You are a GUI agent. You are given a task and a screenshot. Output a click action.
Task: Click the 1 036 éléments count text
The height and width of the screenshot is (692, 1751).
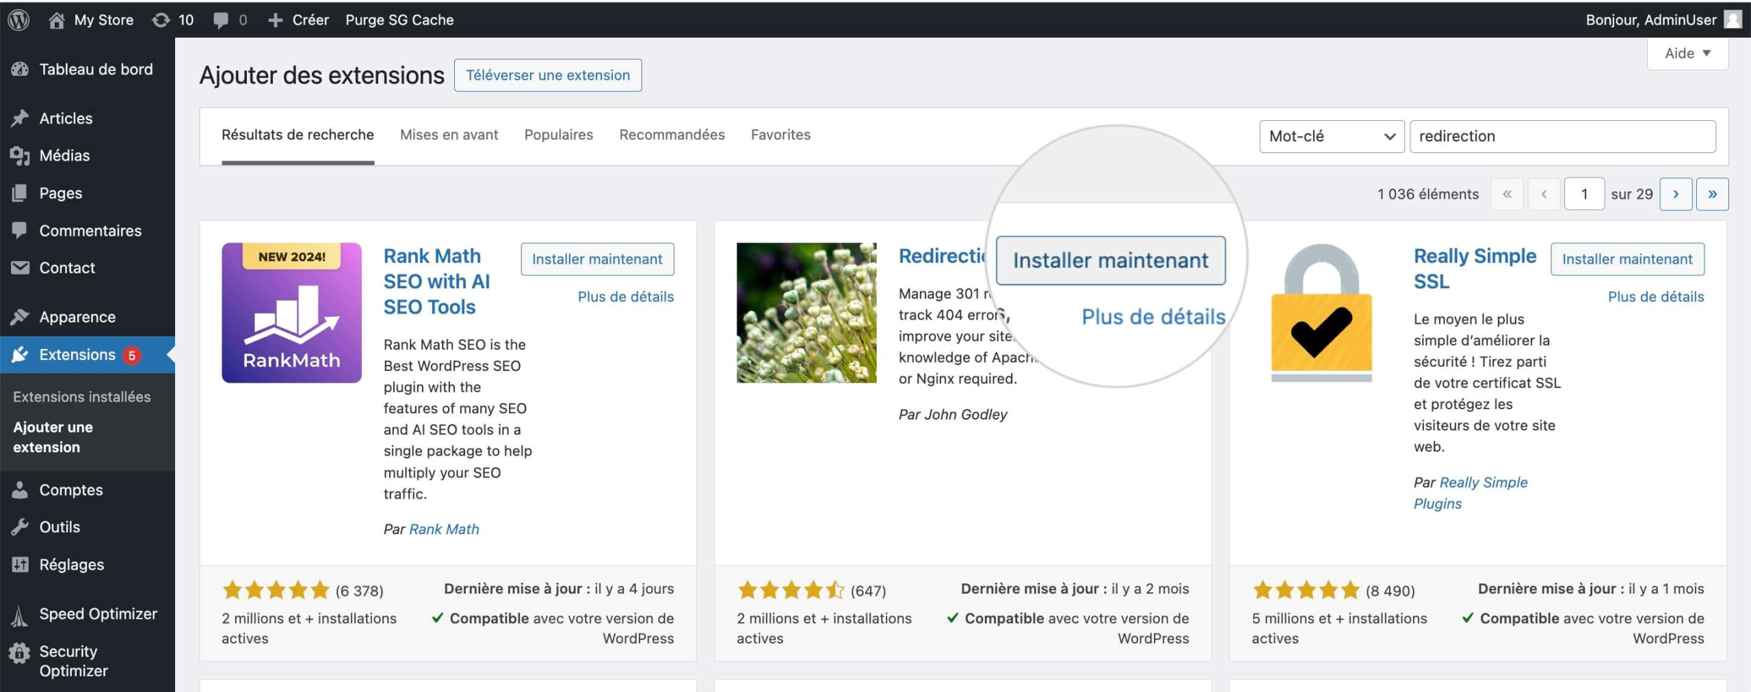coord(1428,194)
